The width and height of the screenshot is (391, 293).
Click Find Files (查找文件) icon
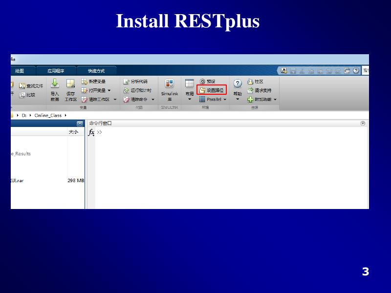22,86
